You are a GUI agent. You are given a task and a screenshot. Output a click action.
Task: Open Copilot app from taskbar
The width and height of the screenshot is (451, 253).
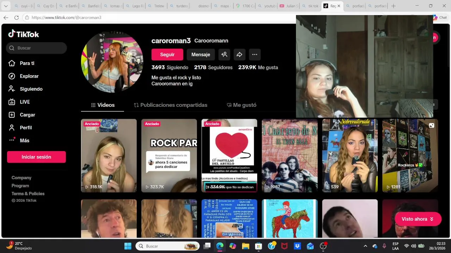[233, 246]
